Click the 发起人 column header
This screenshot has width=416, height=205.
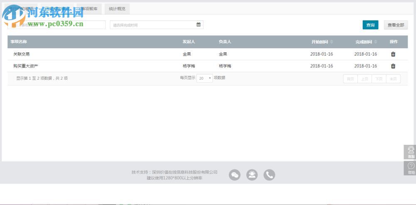click(x=188, y=42)
